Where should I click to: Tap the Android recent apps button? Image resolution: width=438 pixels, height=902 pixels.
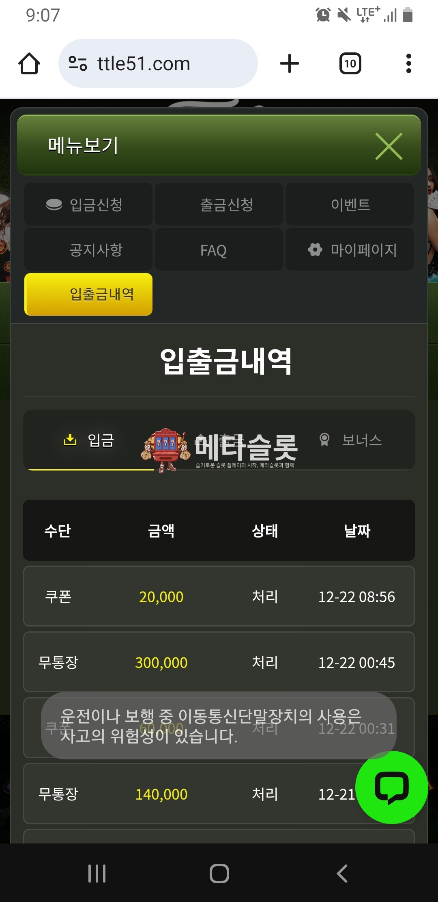[x=97, y=874]
